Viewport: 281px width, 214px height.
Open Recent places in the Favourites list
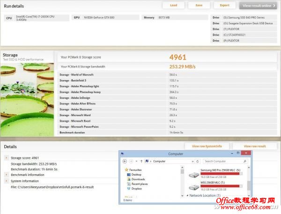140,184
